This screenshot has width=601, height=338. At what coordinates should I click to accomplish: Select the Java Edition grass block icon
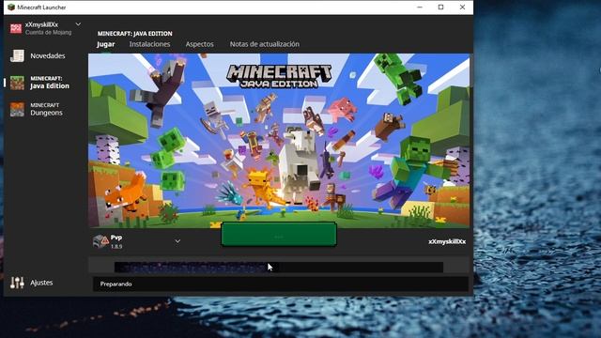click(x=17, y=83)
